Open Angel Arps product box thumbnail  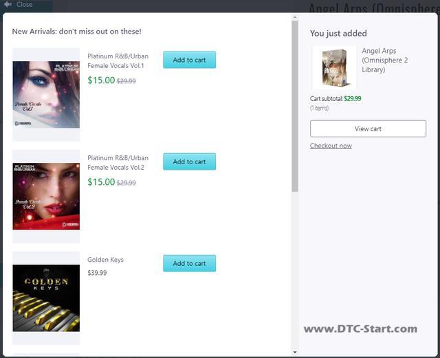(334, 67)
